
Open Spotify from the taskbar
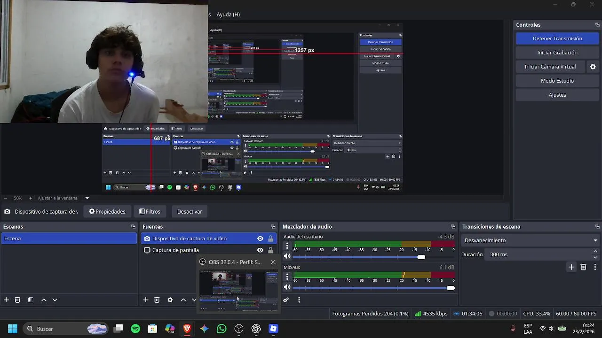(x=135, y=329)
